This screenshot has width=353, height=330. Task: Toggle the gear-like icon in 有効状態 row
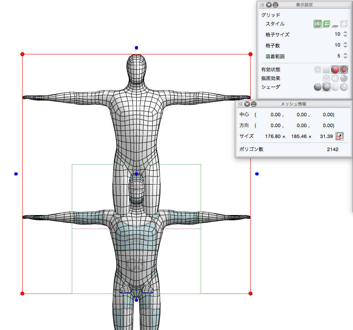317,70
